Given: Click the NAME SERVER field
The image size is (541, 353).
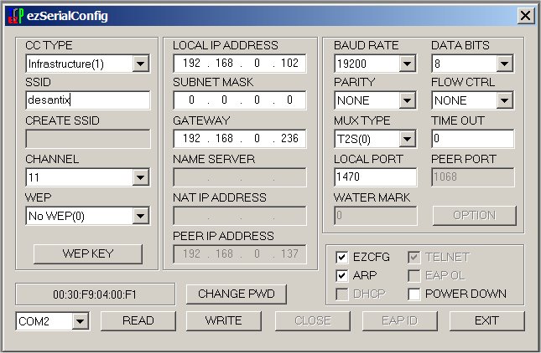Looking at the screenshot, I should pyautogui.click(x=240, y=177).
